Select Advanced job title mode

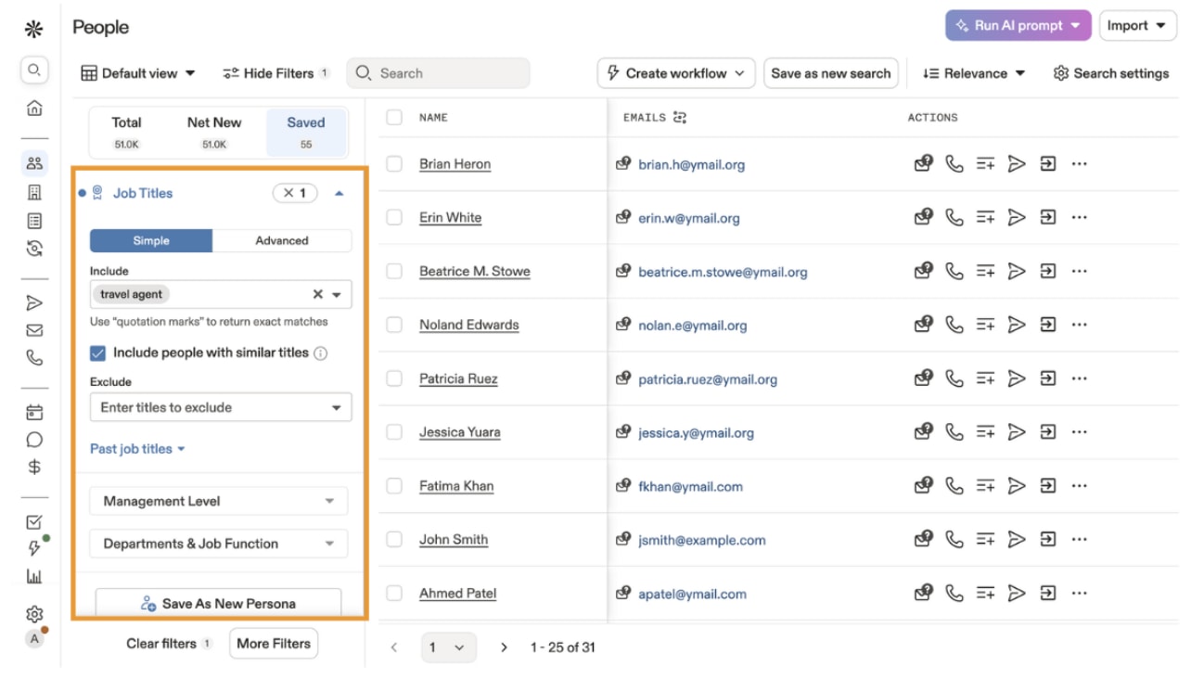point(282,240)
